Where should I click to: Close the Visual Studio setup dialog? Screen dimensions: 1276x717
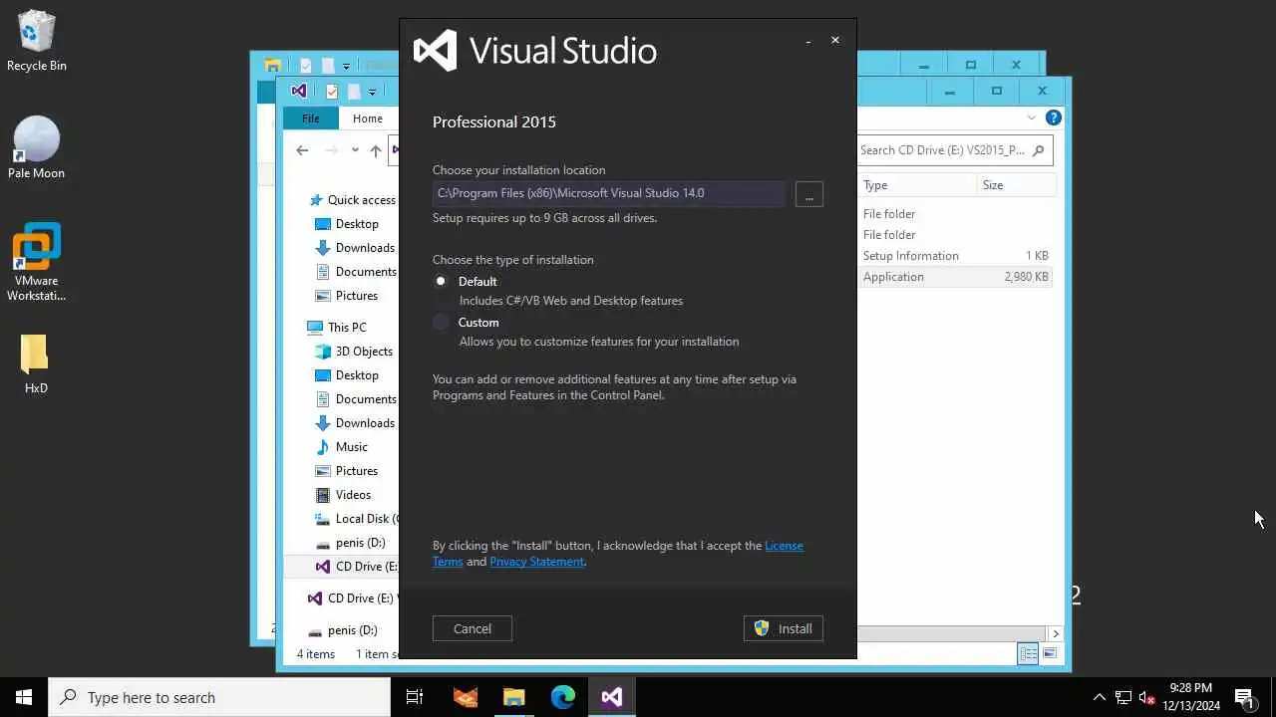(x=835, y=41)
